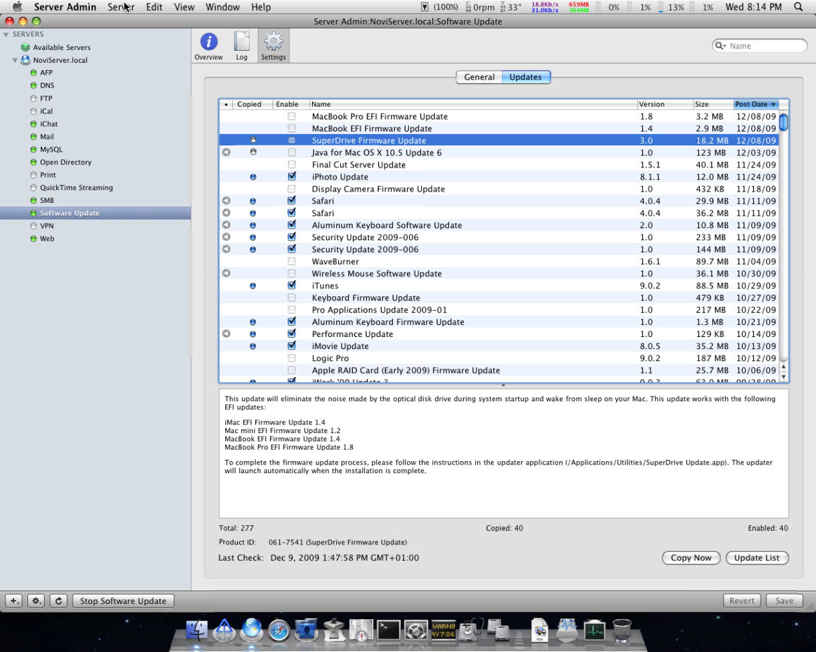Click the Copy Now button

coord(691,558)
